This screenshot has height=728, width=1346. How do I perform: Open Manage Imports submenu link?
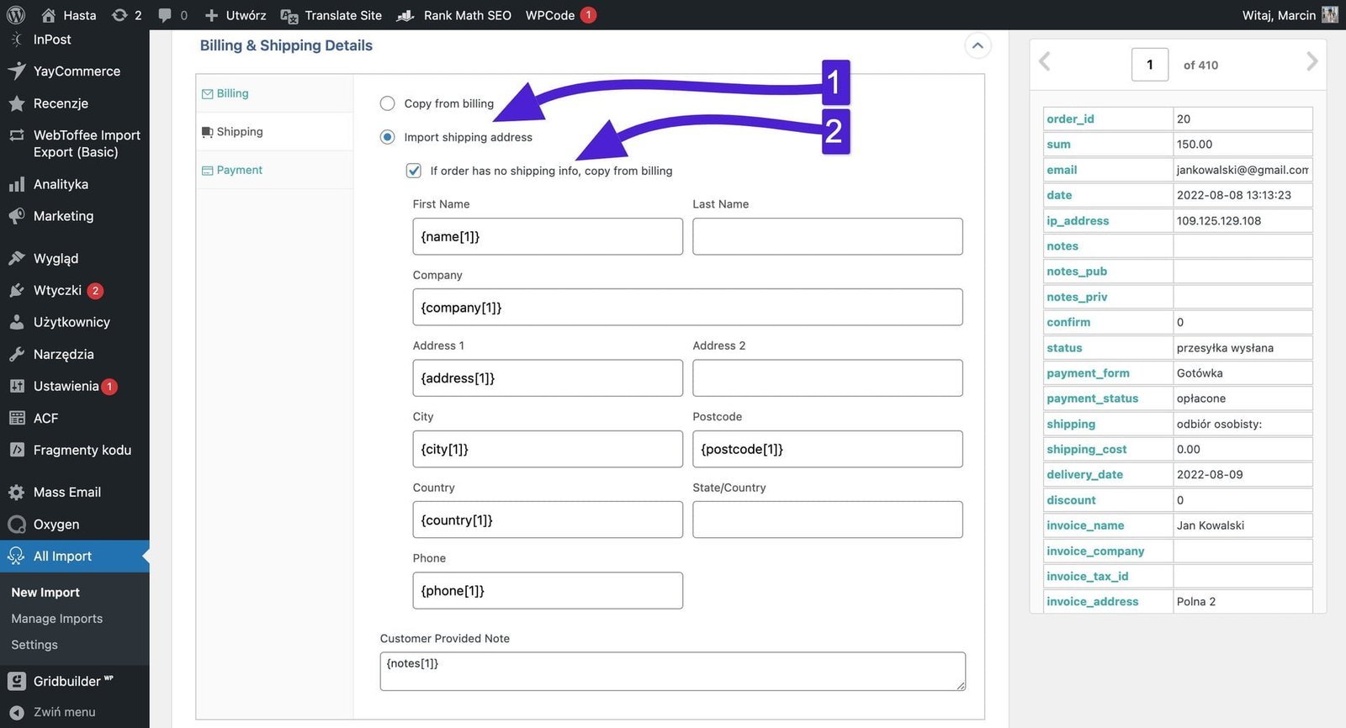point(57,619)
